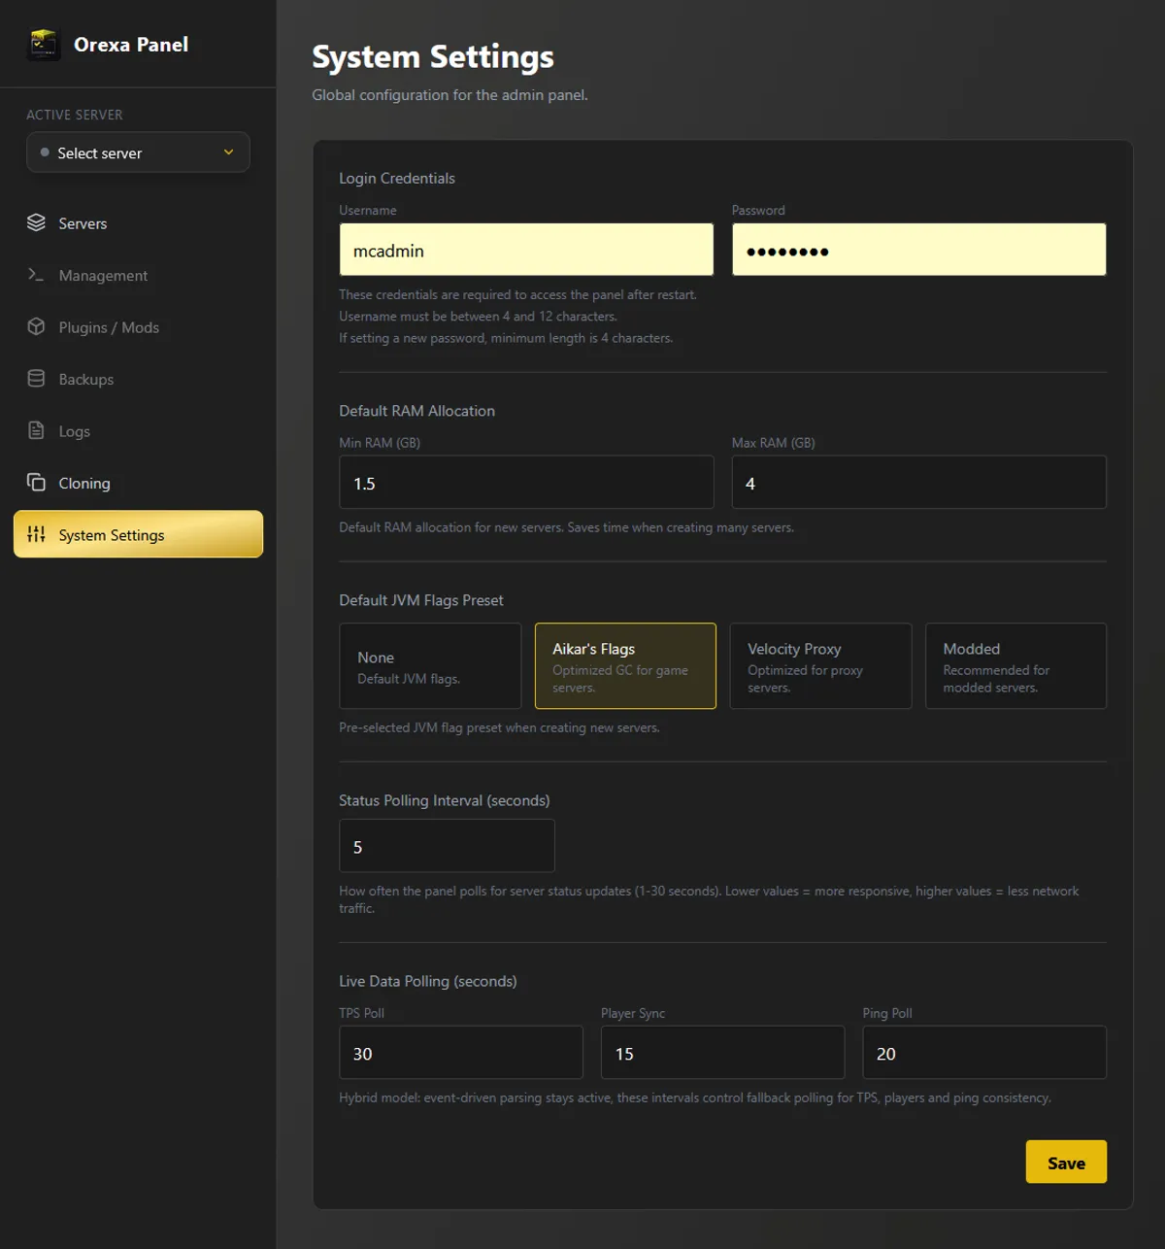Open Plugins / Mods page

[138, 327]
